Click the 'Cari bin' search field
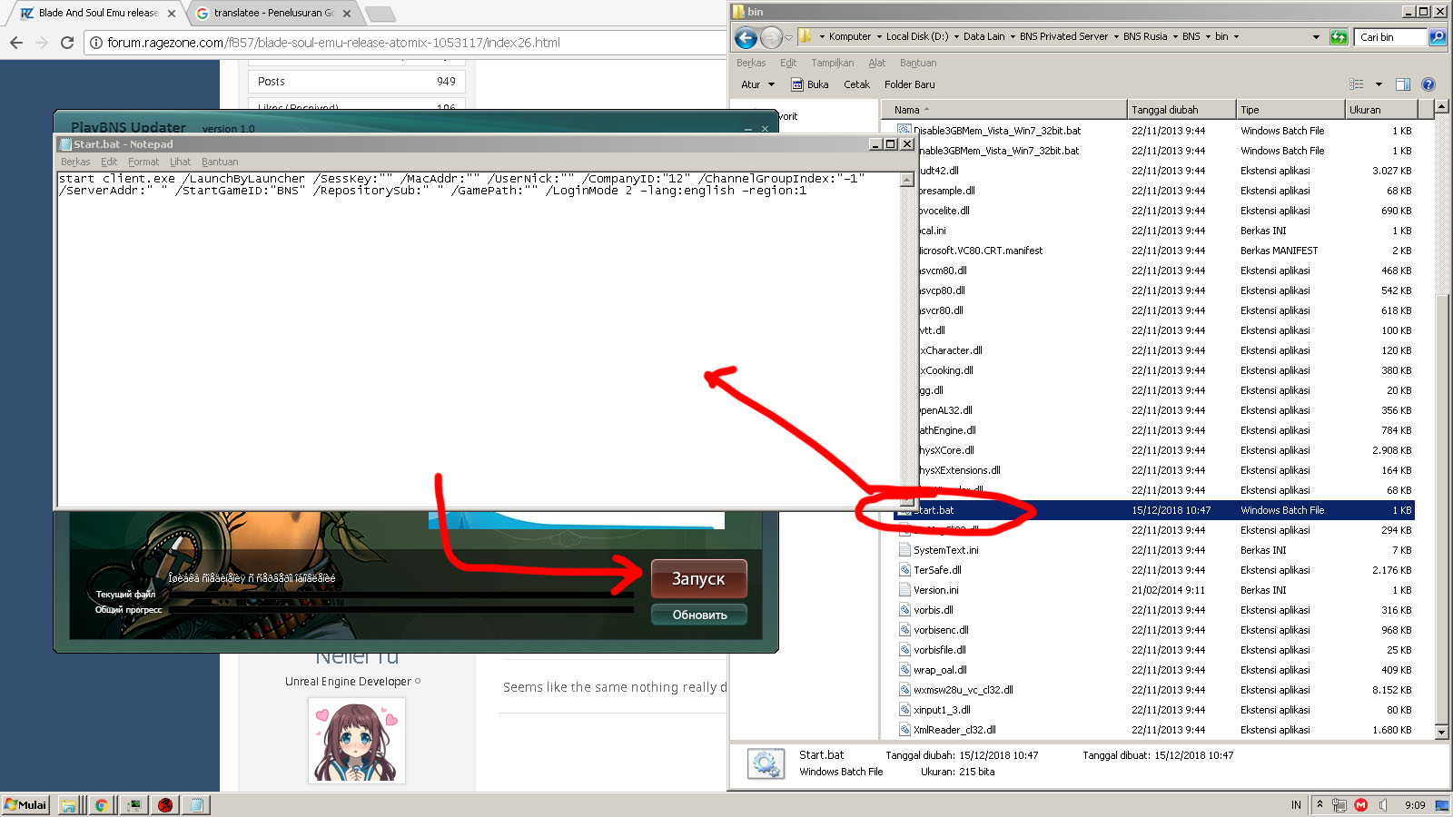The height and width of the screenshot is (817, 1453). (1389, 37)
